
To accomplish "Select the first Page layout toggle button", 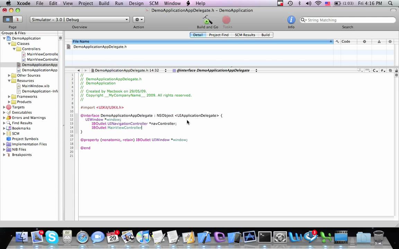I will [x=8, y=20].
